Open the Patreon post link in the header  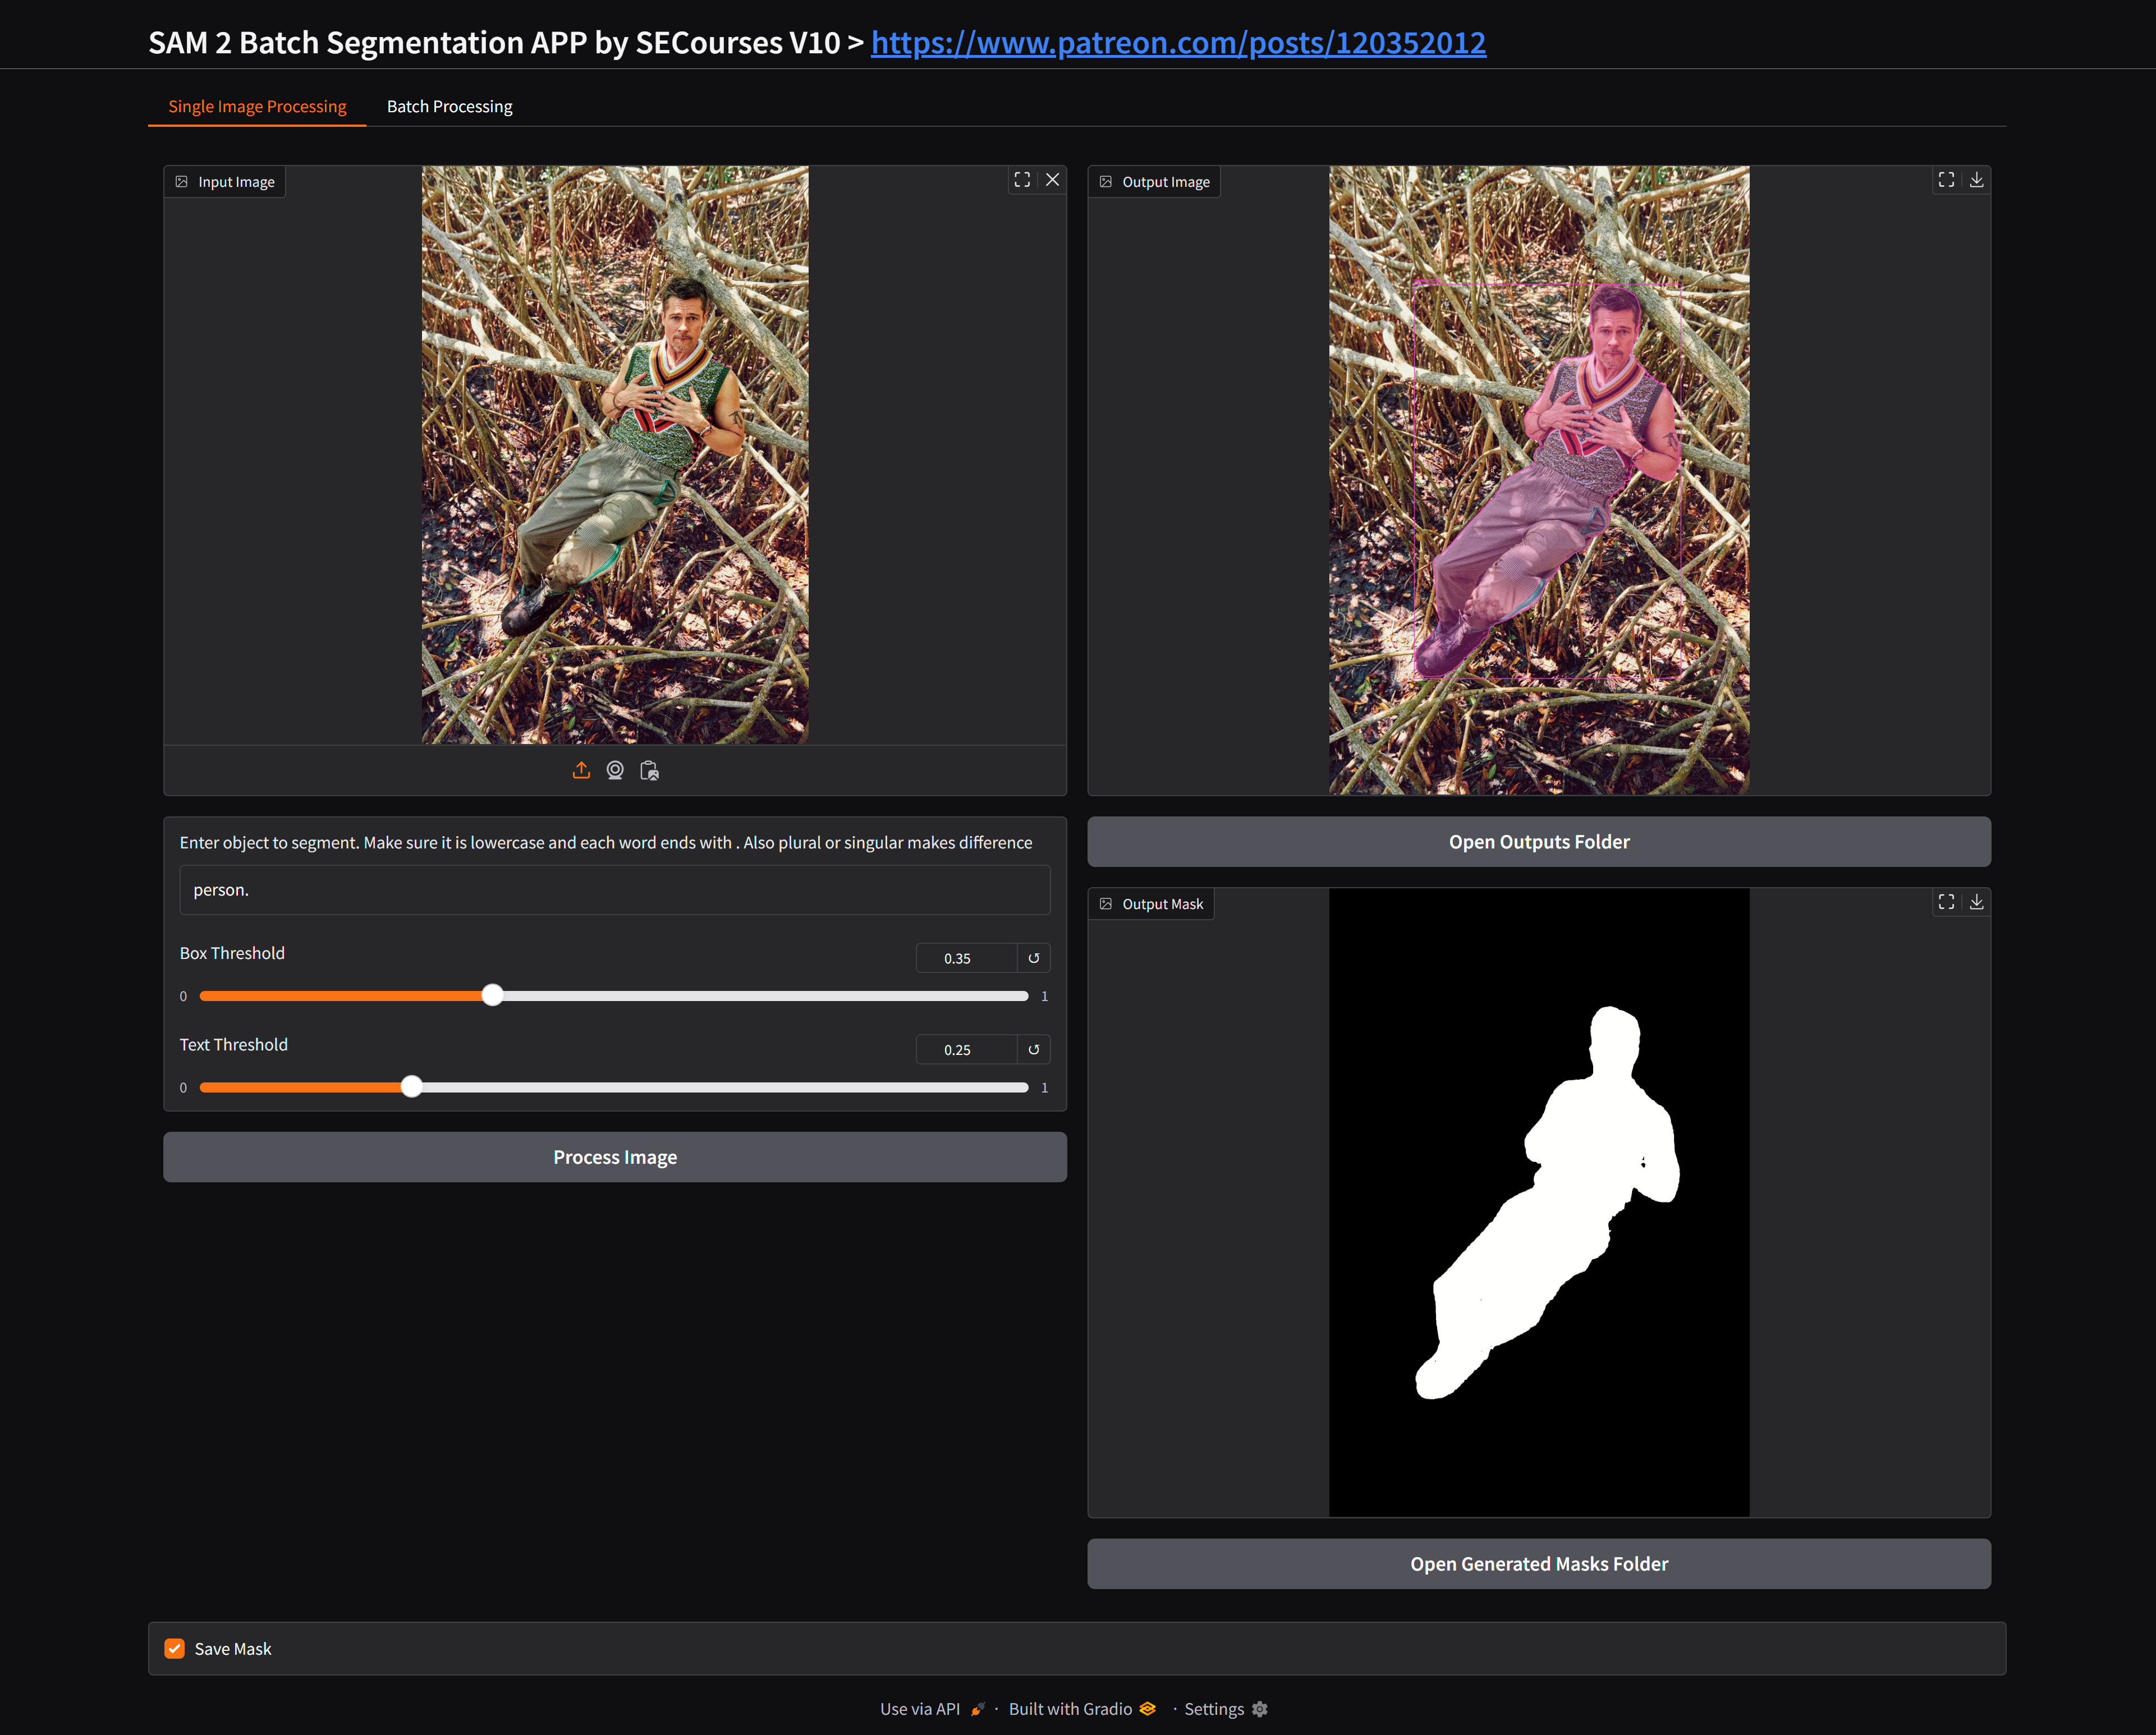pyautogui.click(x=1178, y=43)
